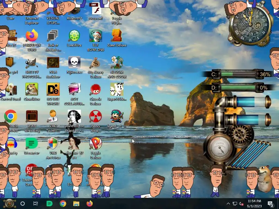Click the round pressure gauge dial
Screen dimensions: 279x209
tap(220, 148)
